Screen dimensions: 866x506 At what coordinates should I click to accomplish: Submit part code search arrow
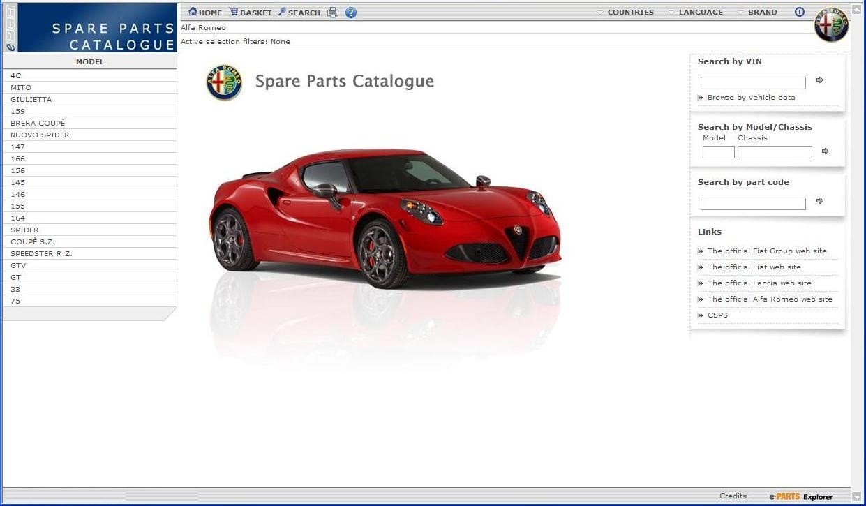pos(820,201)
